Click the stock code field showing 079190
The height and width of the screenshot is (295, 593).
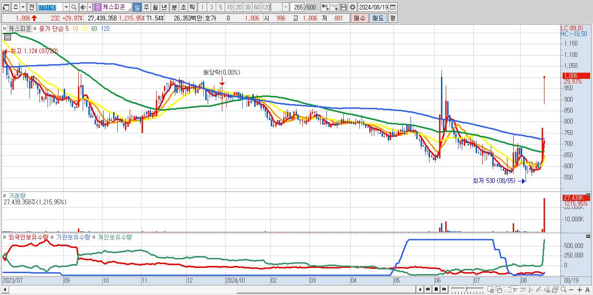tap(50, 7)
